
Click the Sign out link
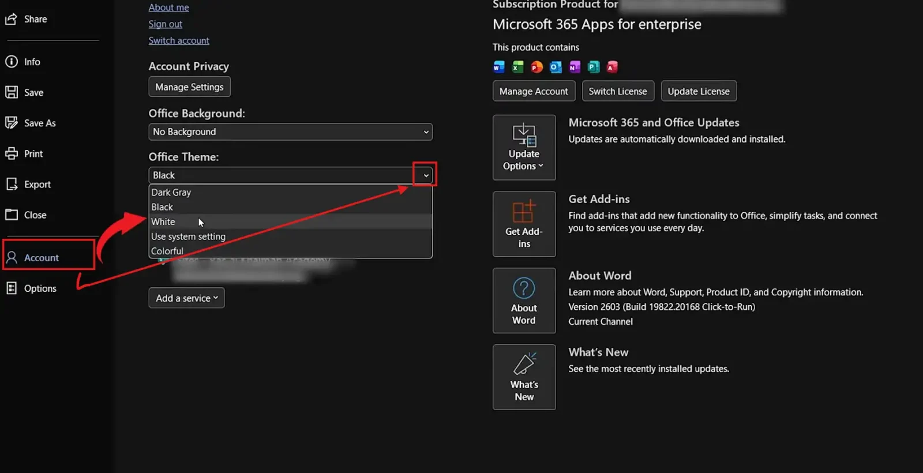165,24
